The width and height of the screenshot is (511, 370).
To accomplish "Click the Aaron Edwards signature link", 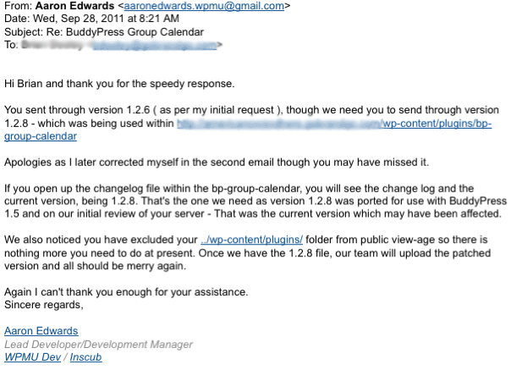I will [41, 331].
